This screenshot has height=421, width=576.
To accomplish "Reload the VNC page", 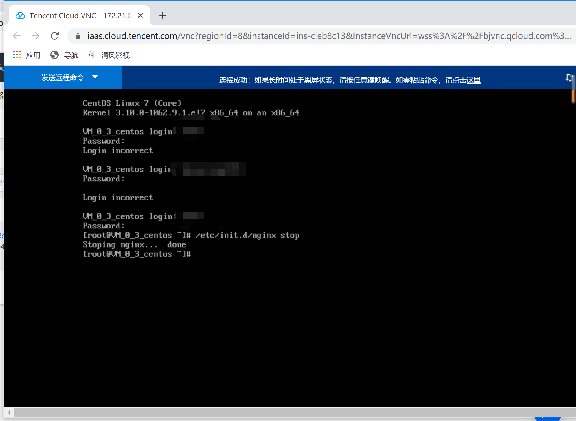I will pyautogui.click(x=55, y=36).
